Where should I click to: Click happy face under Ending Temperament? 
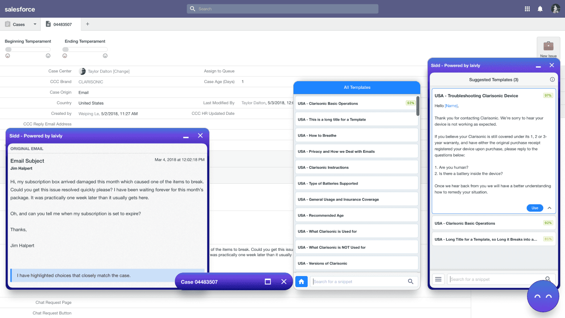tap(105, 56)
